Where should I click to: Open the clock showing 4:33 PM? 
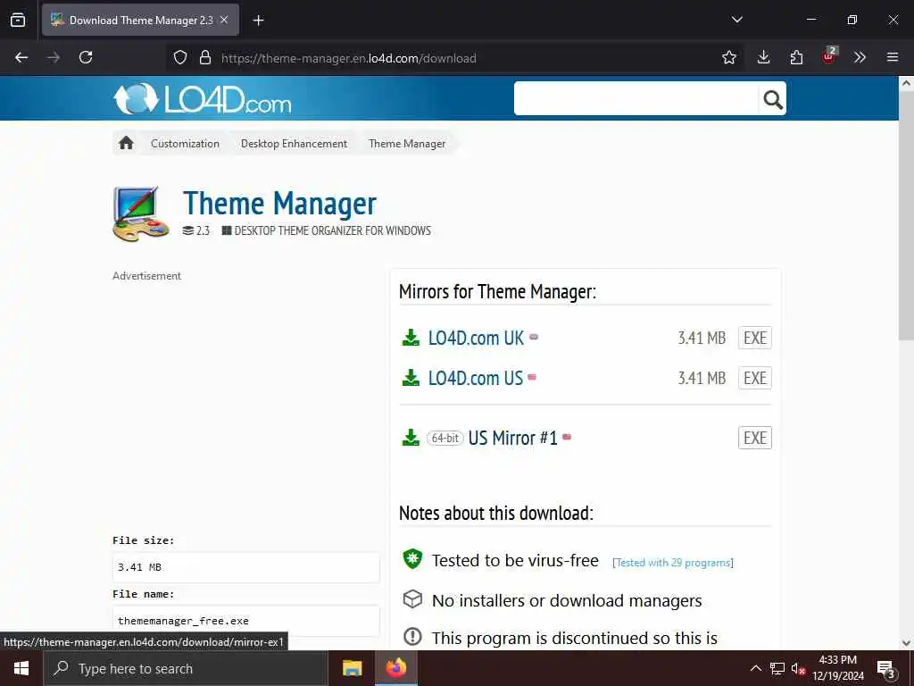tap(838, 668)
